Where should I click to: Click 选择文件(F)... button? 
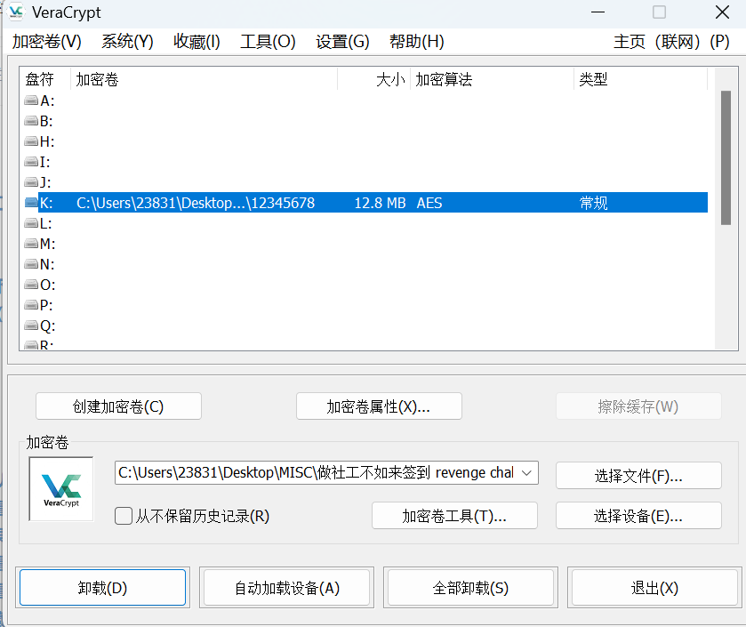(638, 476)
